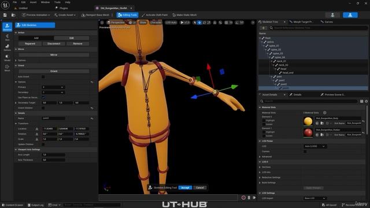Viewport: 370px width, 208px height.
Task: Switch to the Morph Target Previewer tab
Action: 303,22
